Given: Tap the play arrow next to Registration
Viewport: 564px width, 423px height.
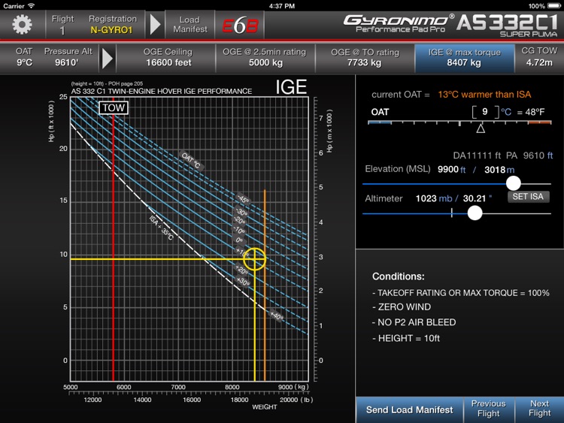Looking at the screenshot, I should pyautogui.click(x=155, y=25).
